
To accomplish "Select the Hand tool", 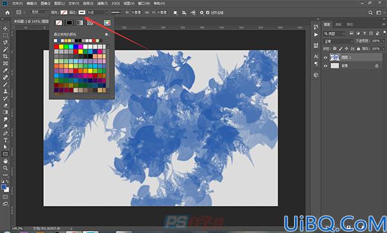I will point(5,162).
